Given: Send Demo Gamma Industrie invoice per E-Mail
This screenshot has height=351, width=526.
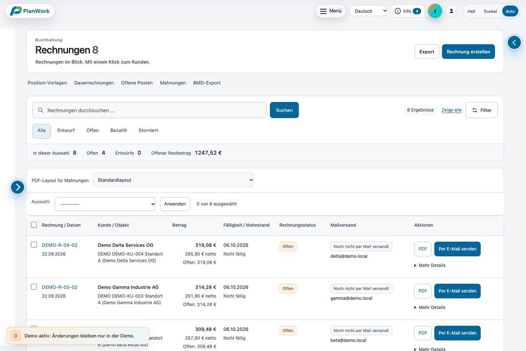Looking at the screenshot, I should (x=457, y=291).
